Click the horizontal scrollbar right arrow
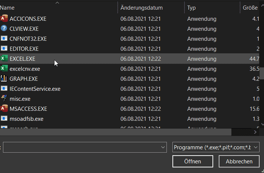 (255, 132)
